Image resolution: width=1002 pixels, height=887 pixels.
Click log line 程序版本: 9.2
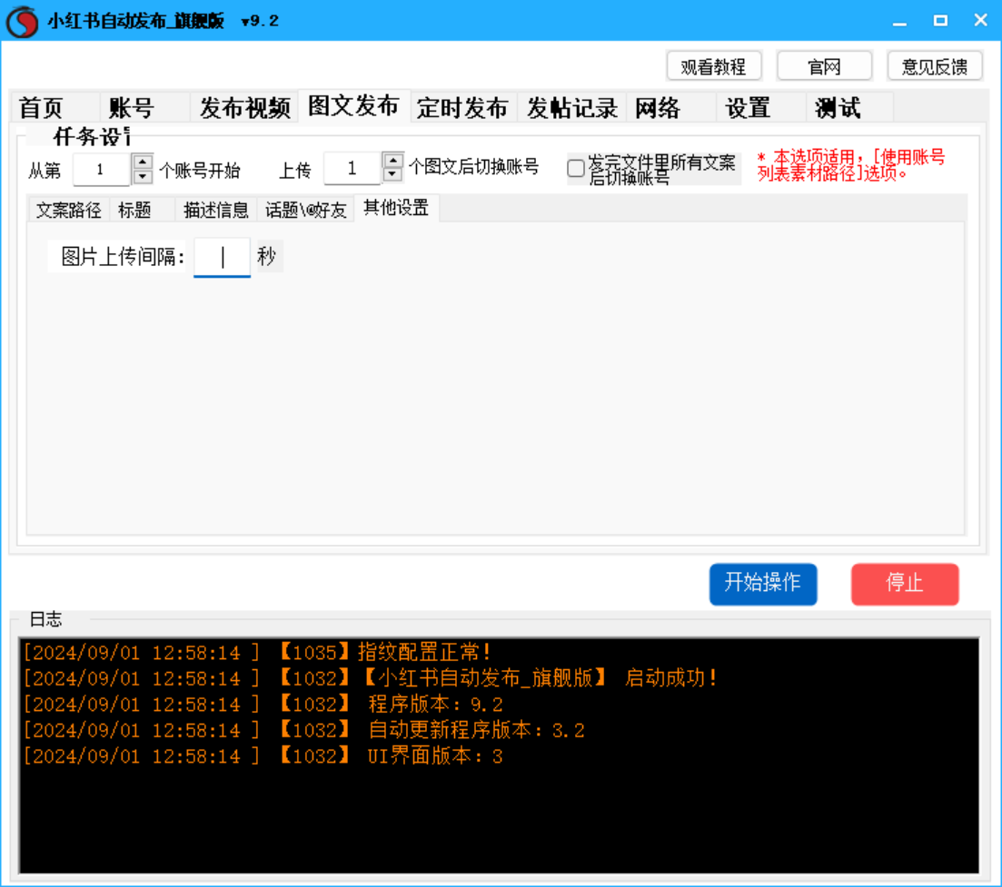pyautogui.click(x=263, y=705)
